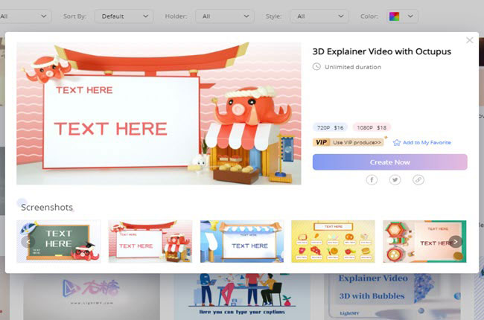Open the office people captions template behind dialog
The width and height of the screenshot is (484, 320).
(242, 296)
